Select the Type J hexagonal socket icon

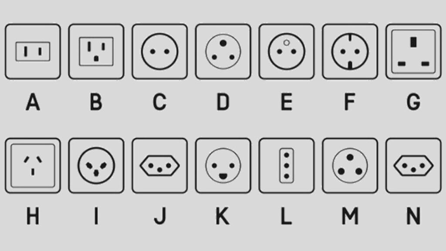[159, 166]
